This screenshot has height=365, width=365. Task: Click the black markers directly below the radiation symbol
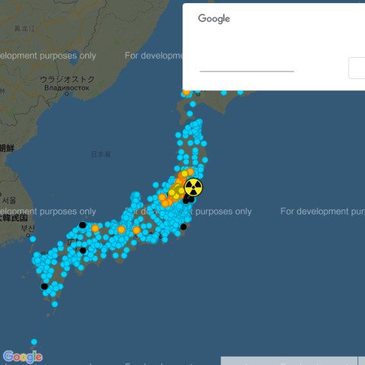click(189, 200)
